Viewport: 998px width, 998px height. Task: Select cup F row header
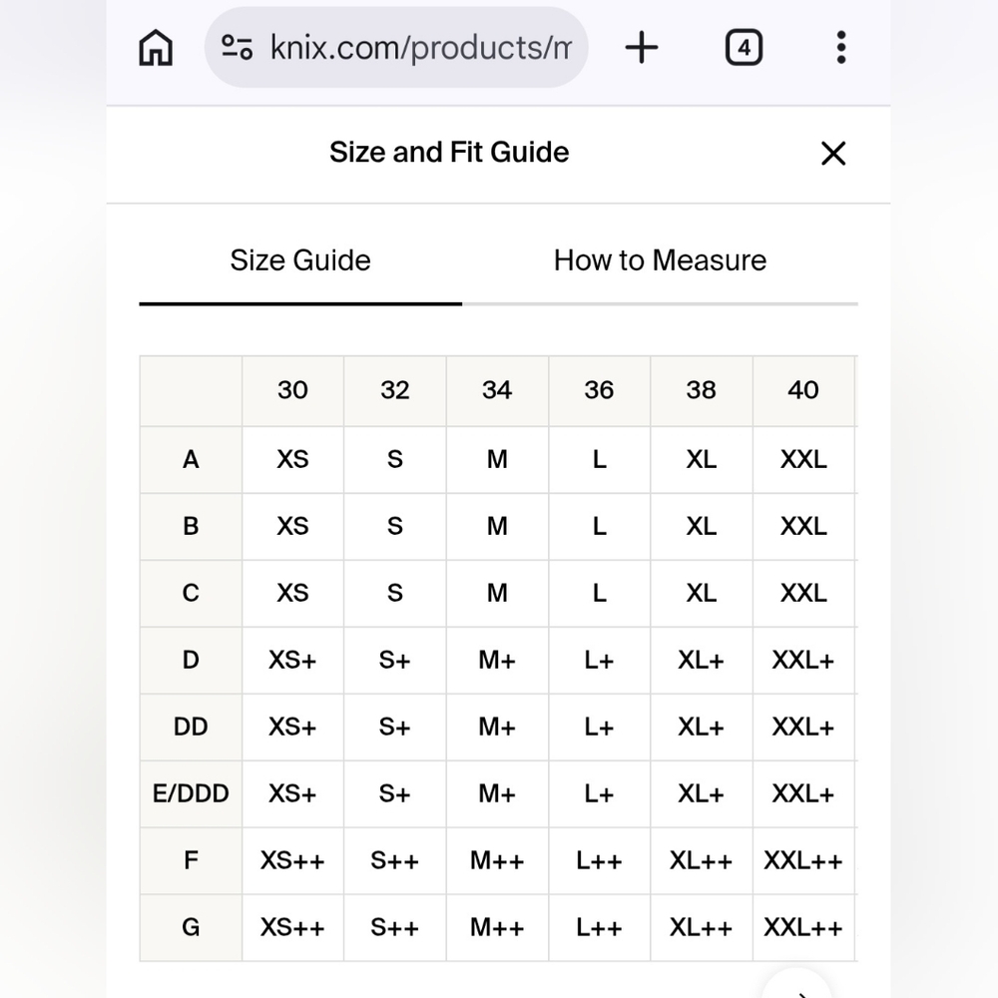pyautogui.click(x=191, y=860)
